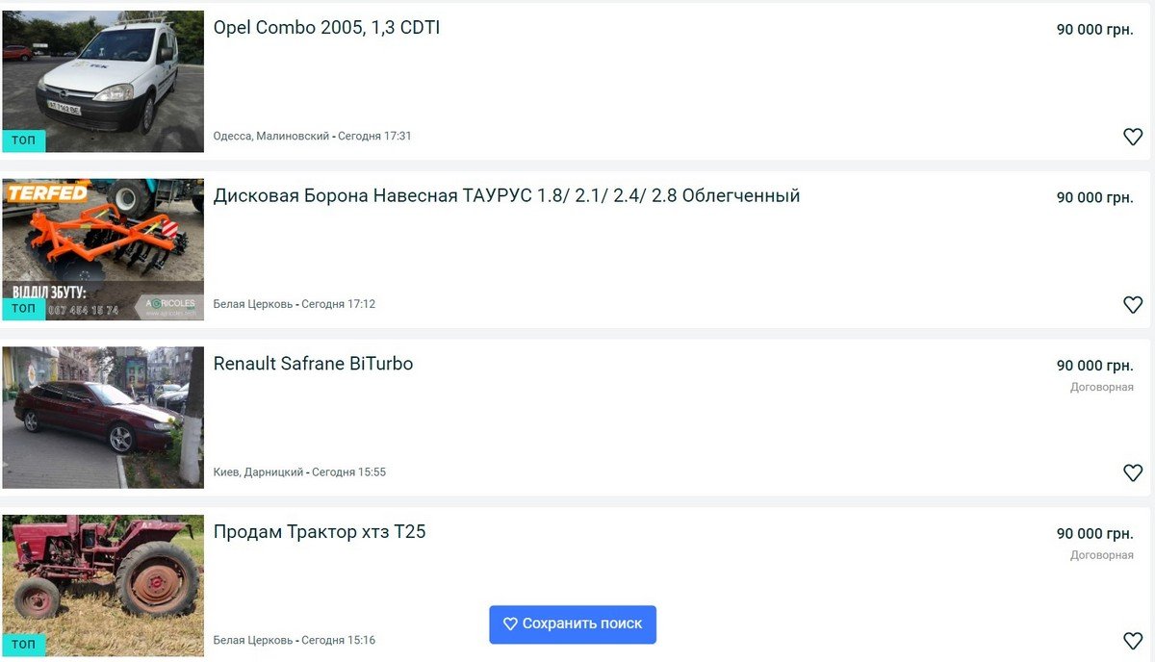View the red Renault Safrane photo

103,417
